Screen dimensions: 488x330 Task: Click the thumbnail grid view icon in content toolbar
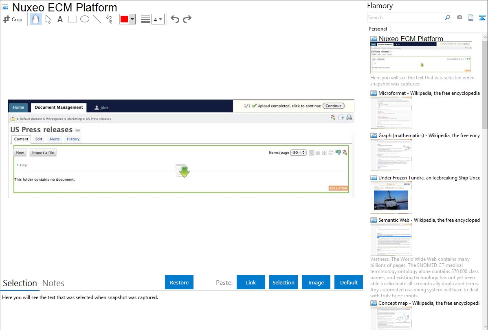tap(324, 153)
